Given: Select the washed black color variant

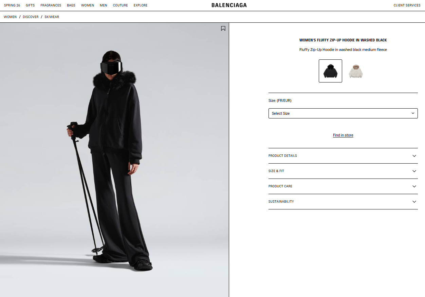Looking at the screenshot, I should tap(330, 71).
